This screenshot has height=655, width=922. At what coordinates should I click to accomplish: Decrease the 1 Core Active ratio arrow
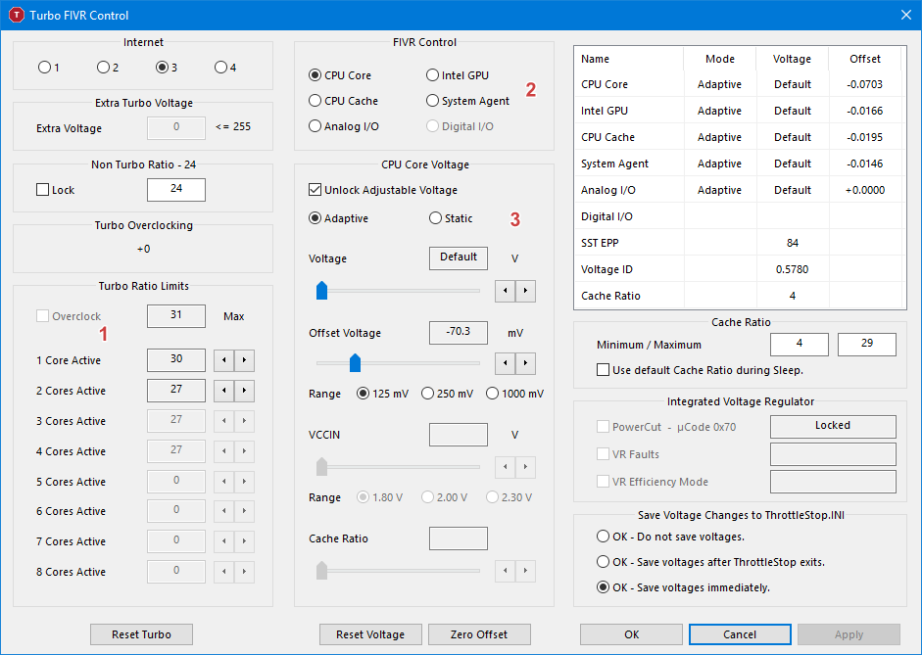click(x=224, y=360)
